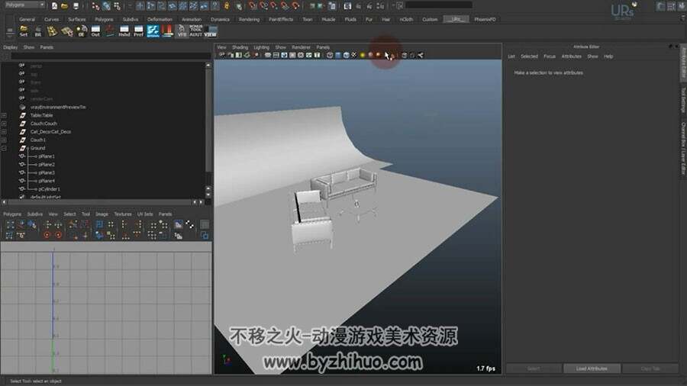Toggle the fifth snap magnet icon
Screen dimensions: 687x386
point(295,6)
